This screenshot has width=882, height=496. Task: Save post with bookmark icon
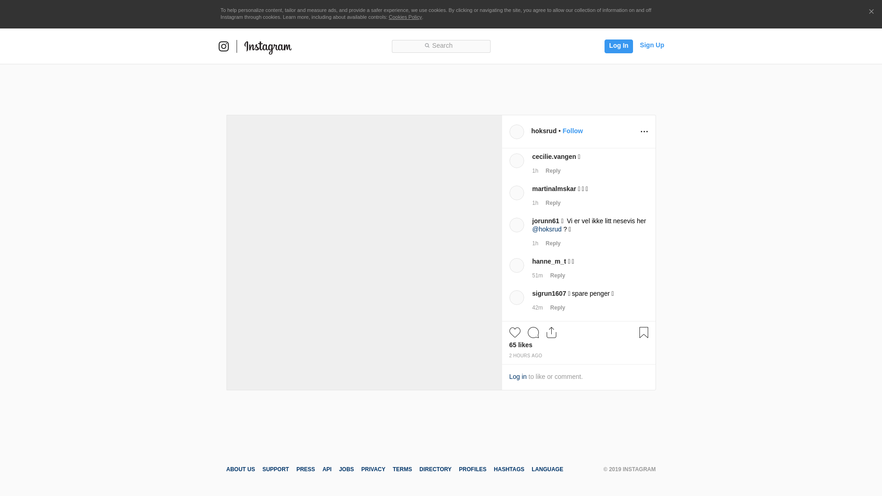pos(644,333)
